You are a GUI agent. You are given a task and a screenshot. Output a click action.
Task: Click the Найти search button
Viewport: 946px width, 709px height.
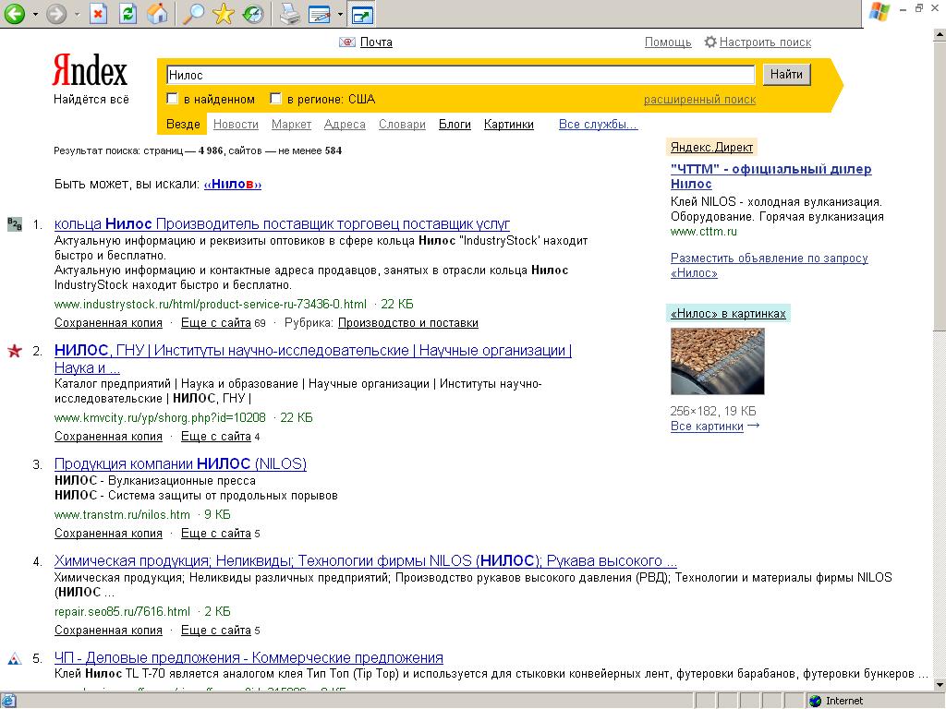pyautogui.click(x=787, y=75)
